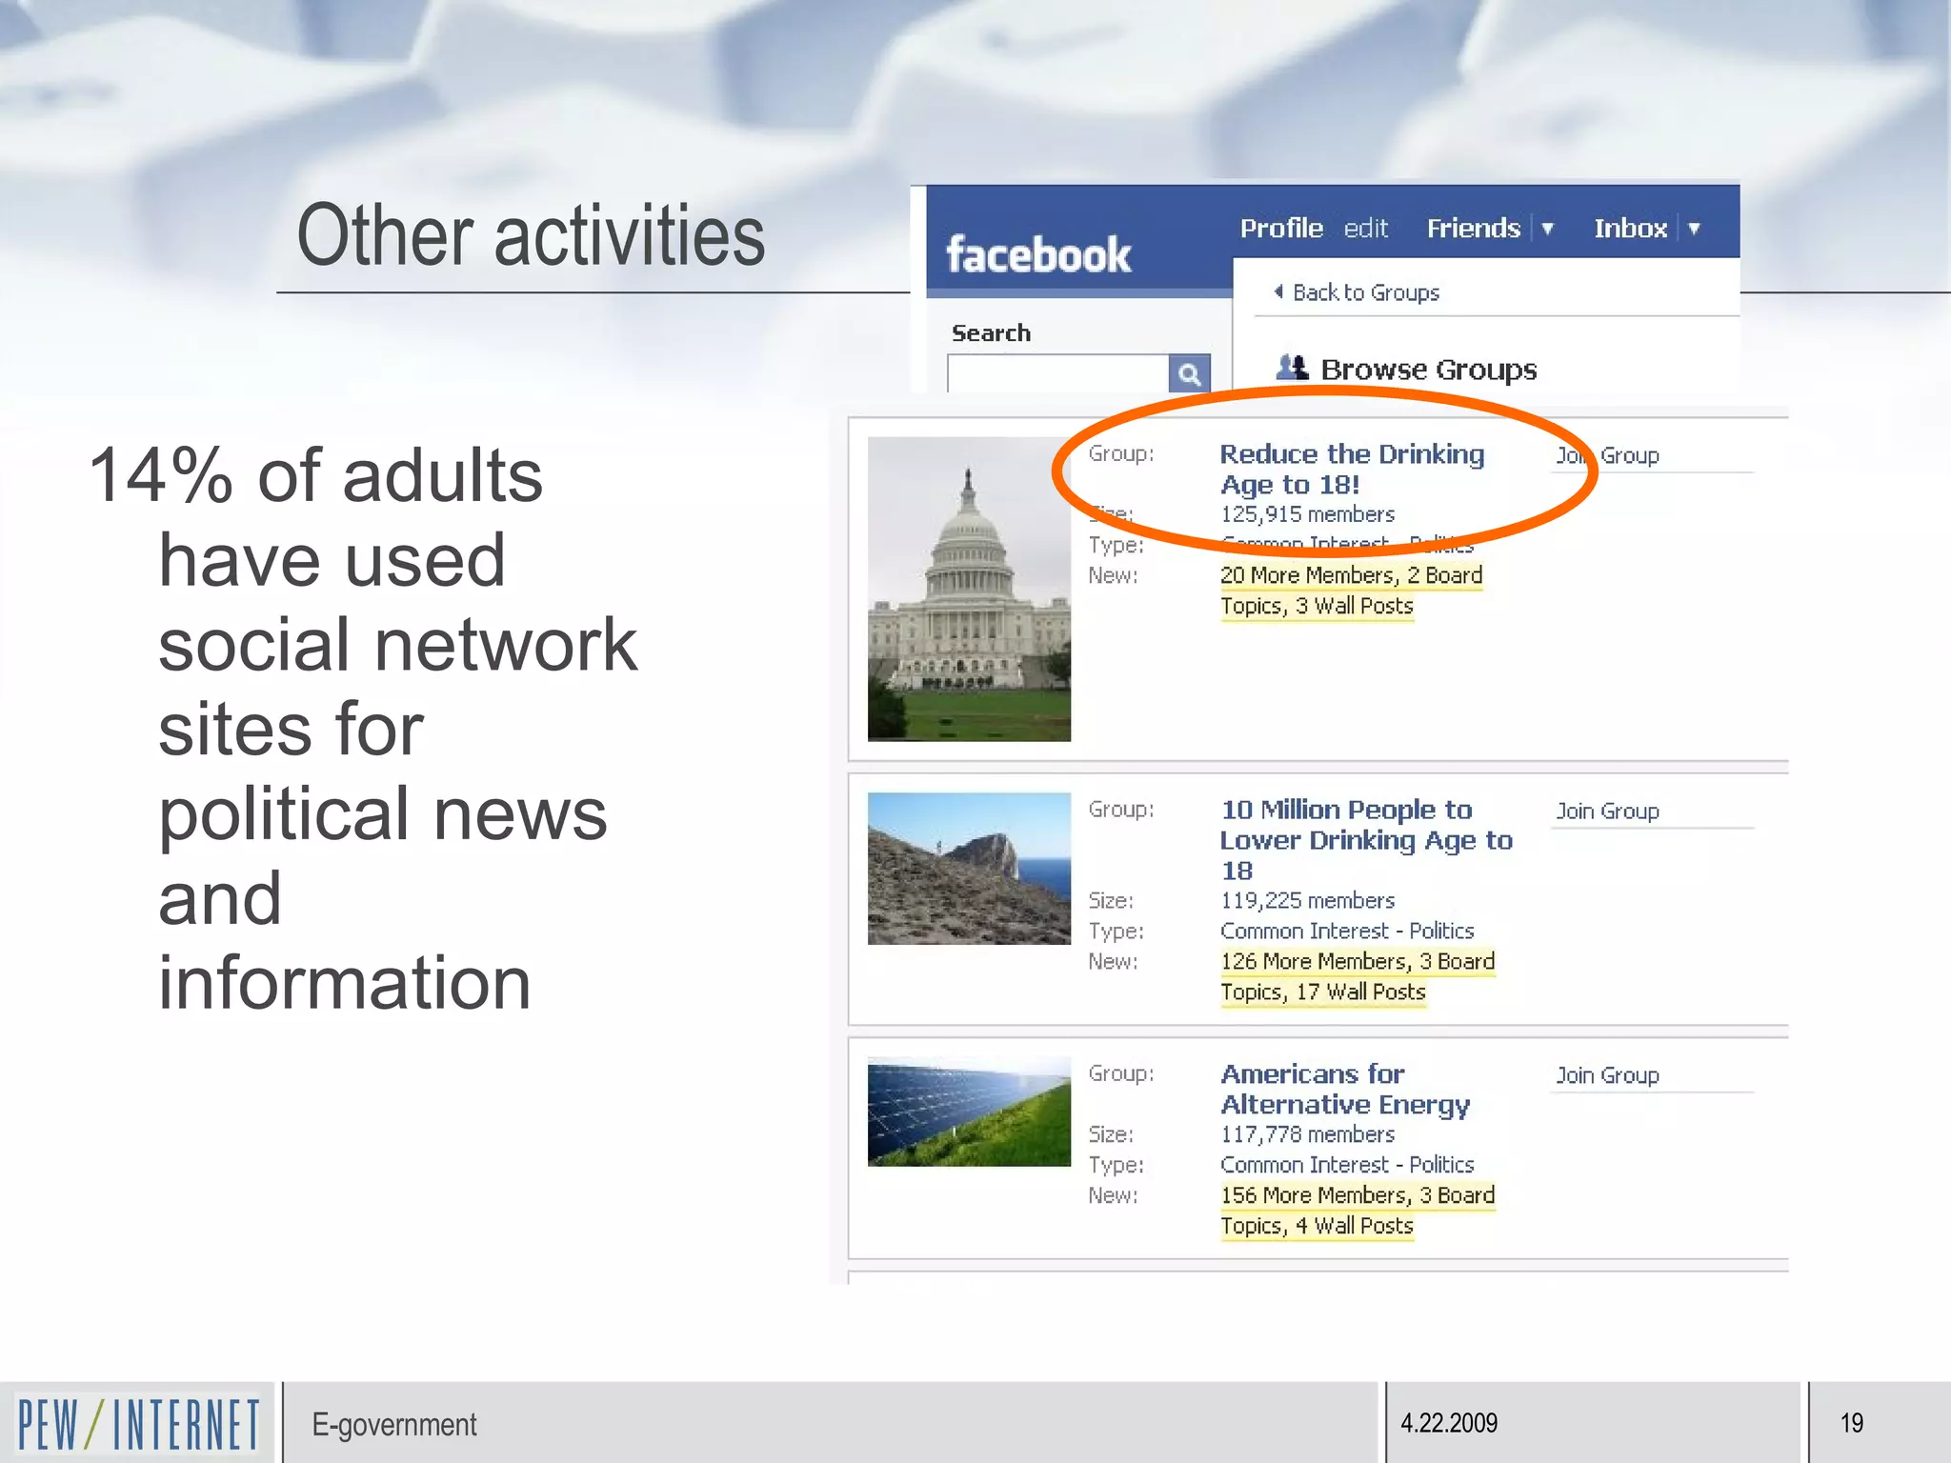Click 'Topics, 4 Wall Posts' text
The width and height of the screenshot is (1951, 1463).
click(1317, 1226)
